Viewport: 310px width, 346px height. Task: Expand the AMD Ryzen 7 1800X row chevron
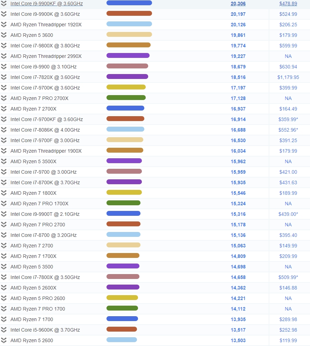click(x=4, y=193)
